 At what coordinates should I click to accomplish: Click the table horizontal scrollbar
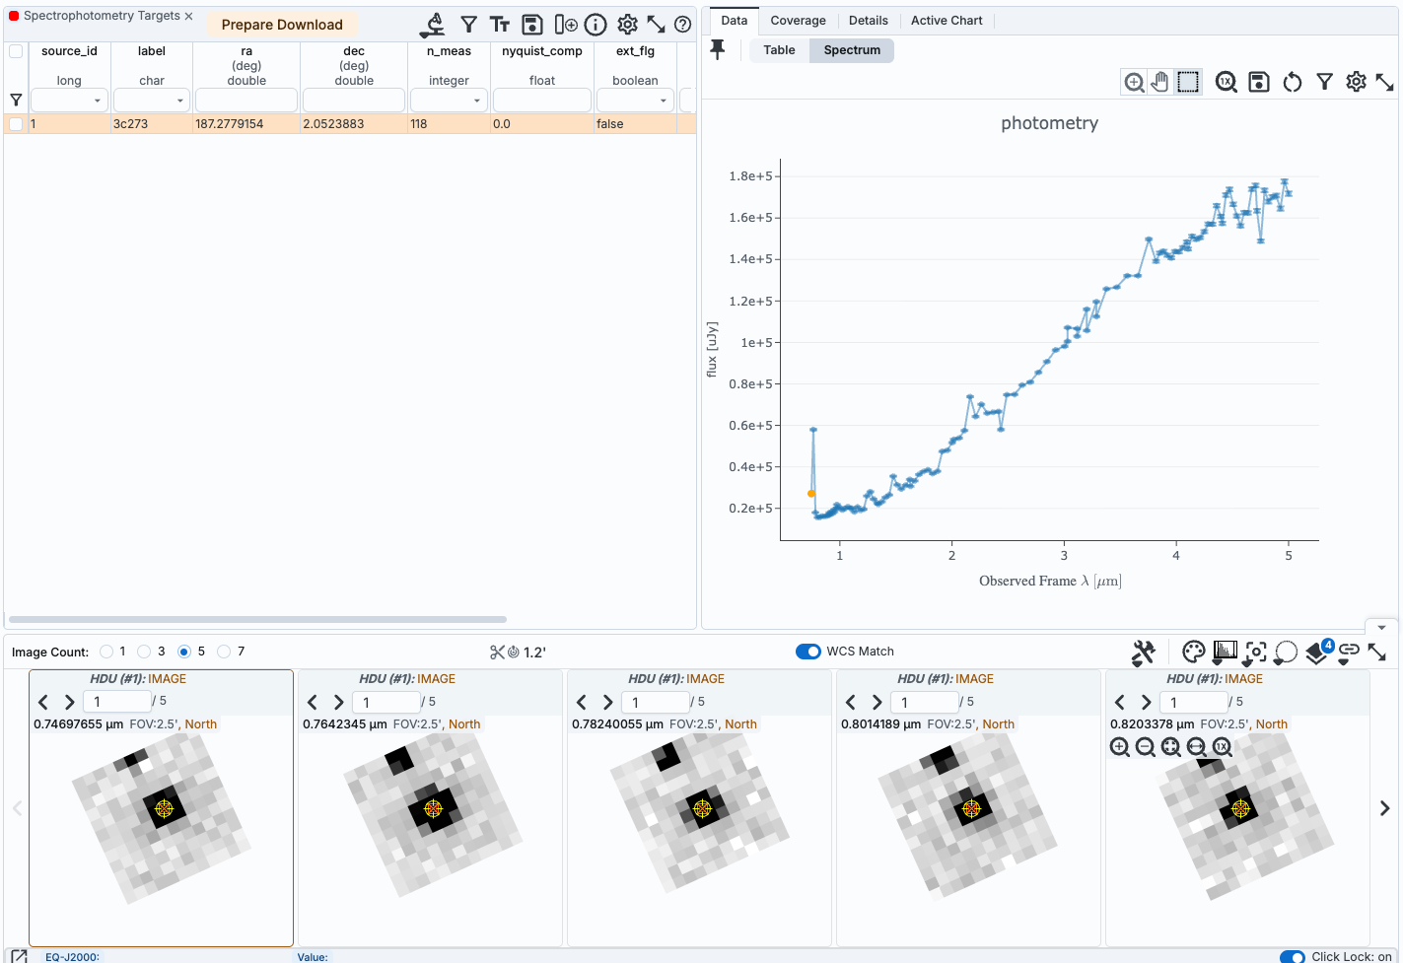coord(257,620)
